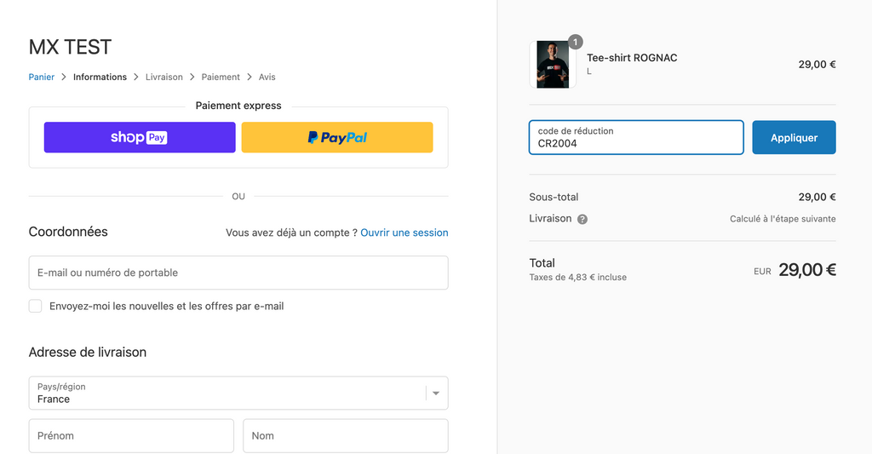Open the Pays/région dropdown arrow
Screen dimensions: 872x454
(x=436, y=394)
